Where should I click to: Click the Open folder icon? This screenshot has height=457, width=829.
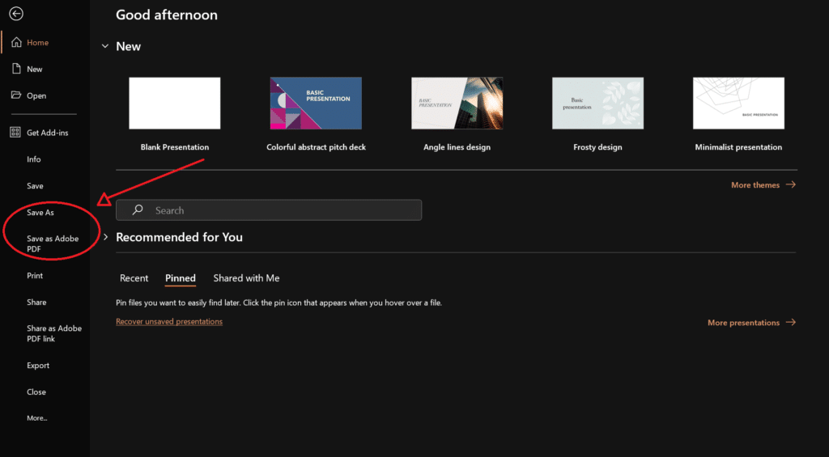coord(16,95)
